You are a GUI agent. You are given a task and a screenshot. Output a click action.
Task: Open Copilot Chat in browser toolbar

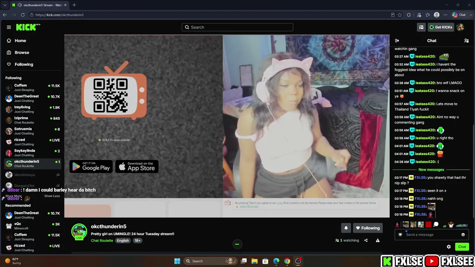(459, 15)
